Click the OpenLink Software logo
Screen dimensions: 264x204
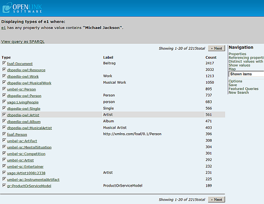click(x=22, y=8)
